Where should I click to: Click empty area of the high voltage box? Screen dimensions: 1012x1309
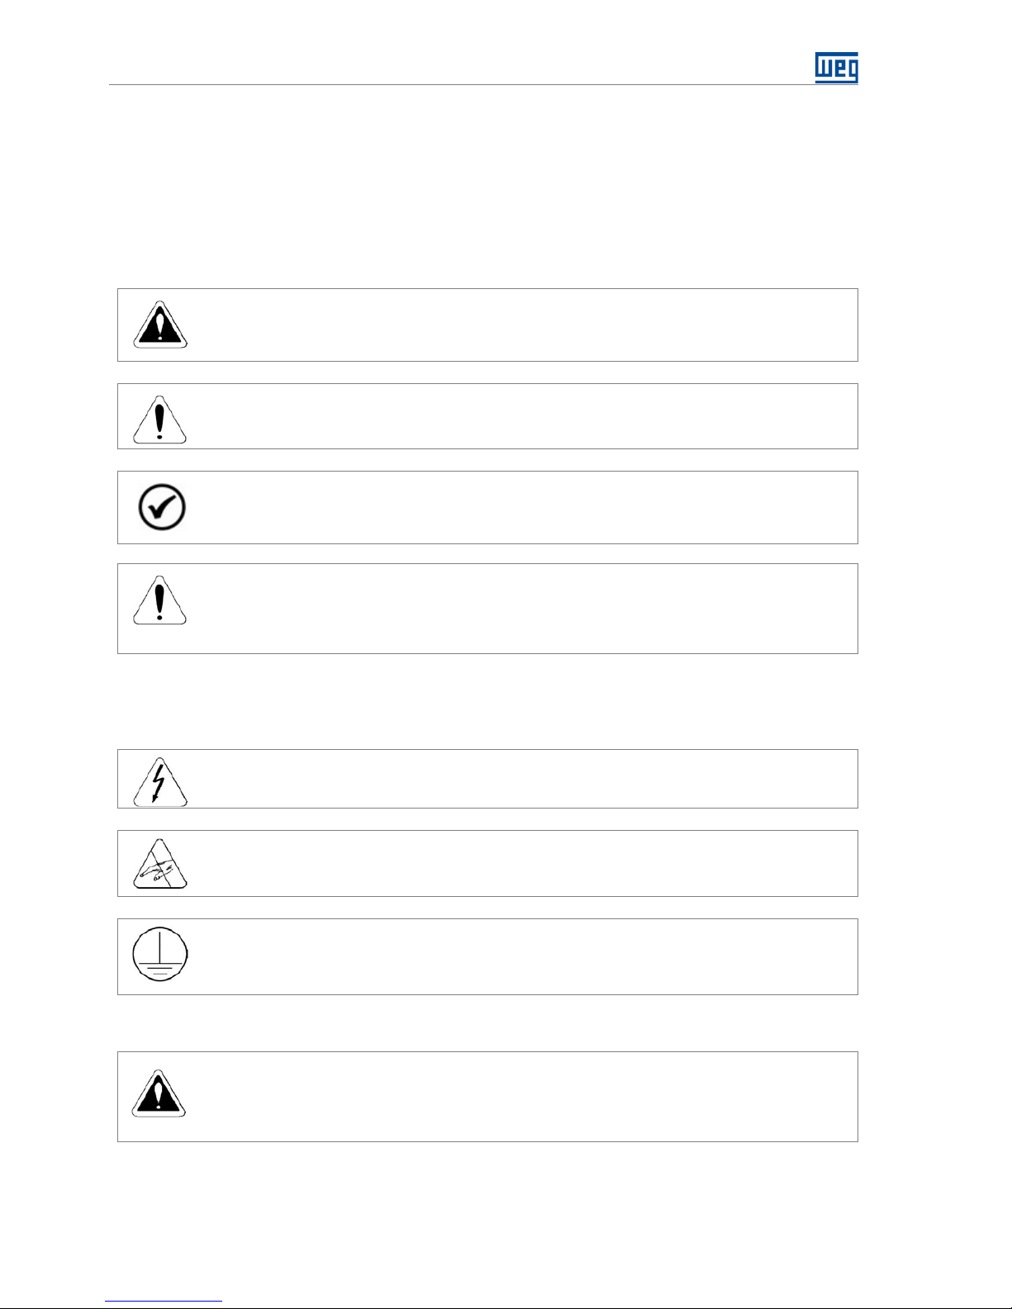coord(520,779)
